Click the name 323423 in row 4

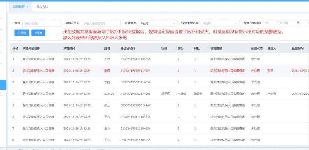pos(109,93)
